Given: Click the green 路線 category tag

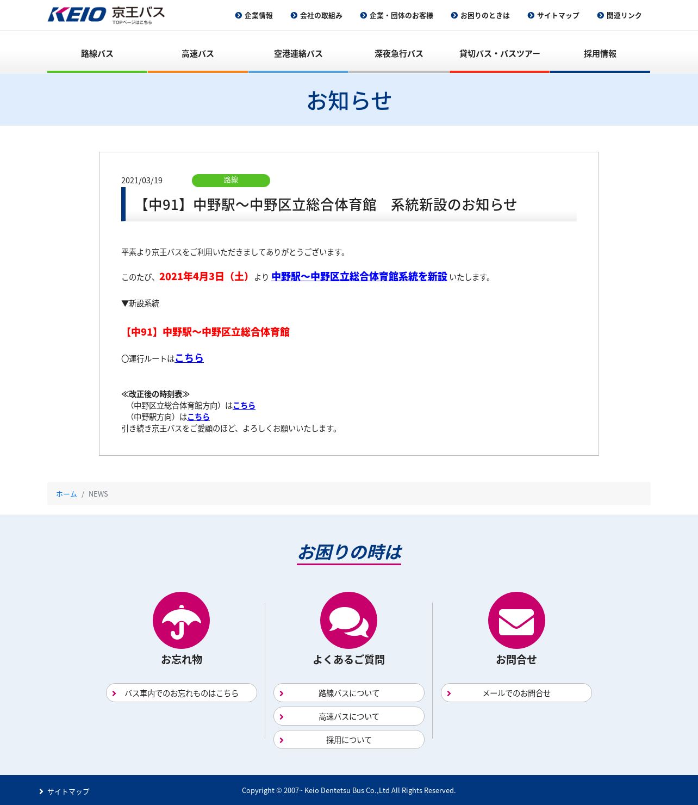Looking at the screenshot, I should [x=231, y=180].
